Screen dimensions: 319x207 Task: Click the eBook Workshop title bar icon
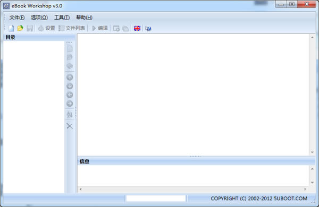point(6,6)
